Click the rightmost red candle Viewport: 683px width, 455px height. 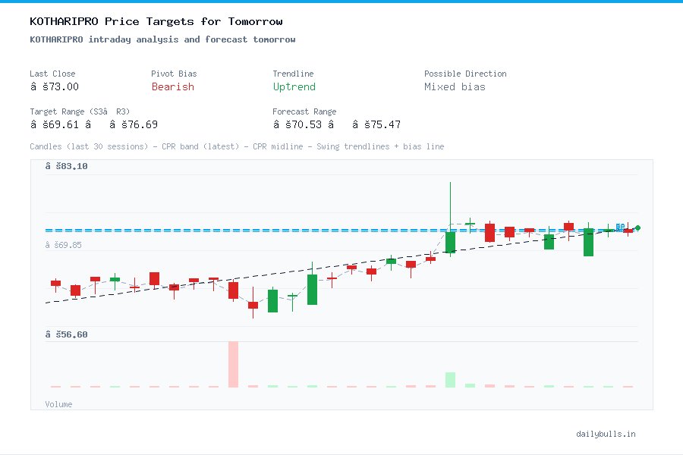coord(627,230)
